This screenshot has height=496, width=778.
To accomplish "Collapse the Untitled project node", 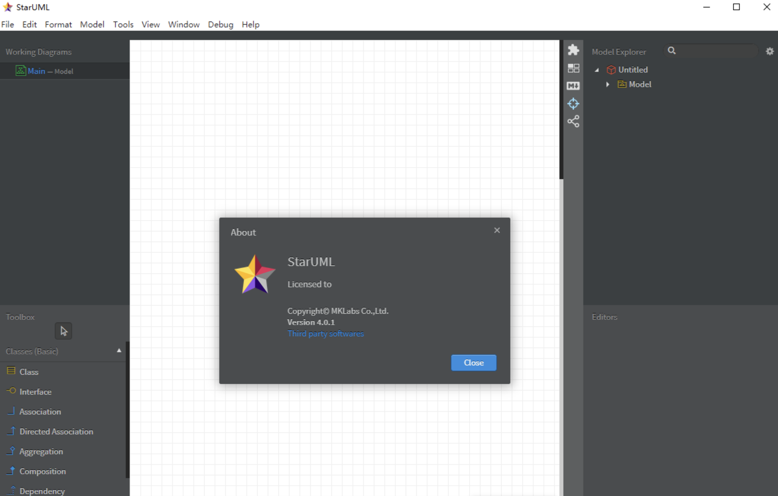I will coord(596,70).
